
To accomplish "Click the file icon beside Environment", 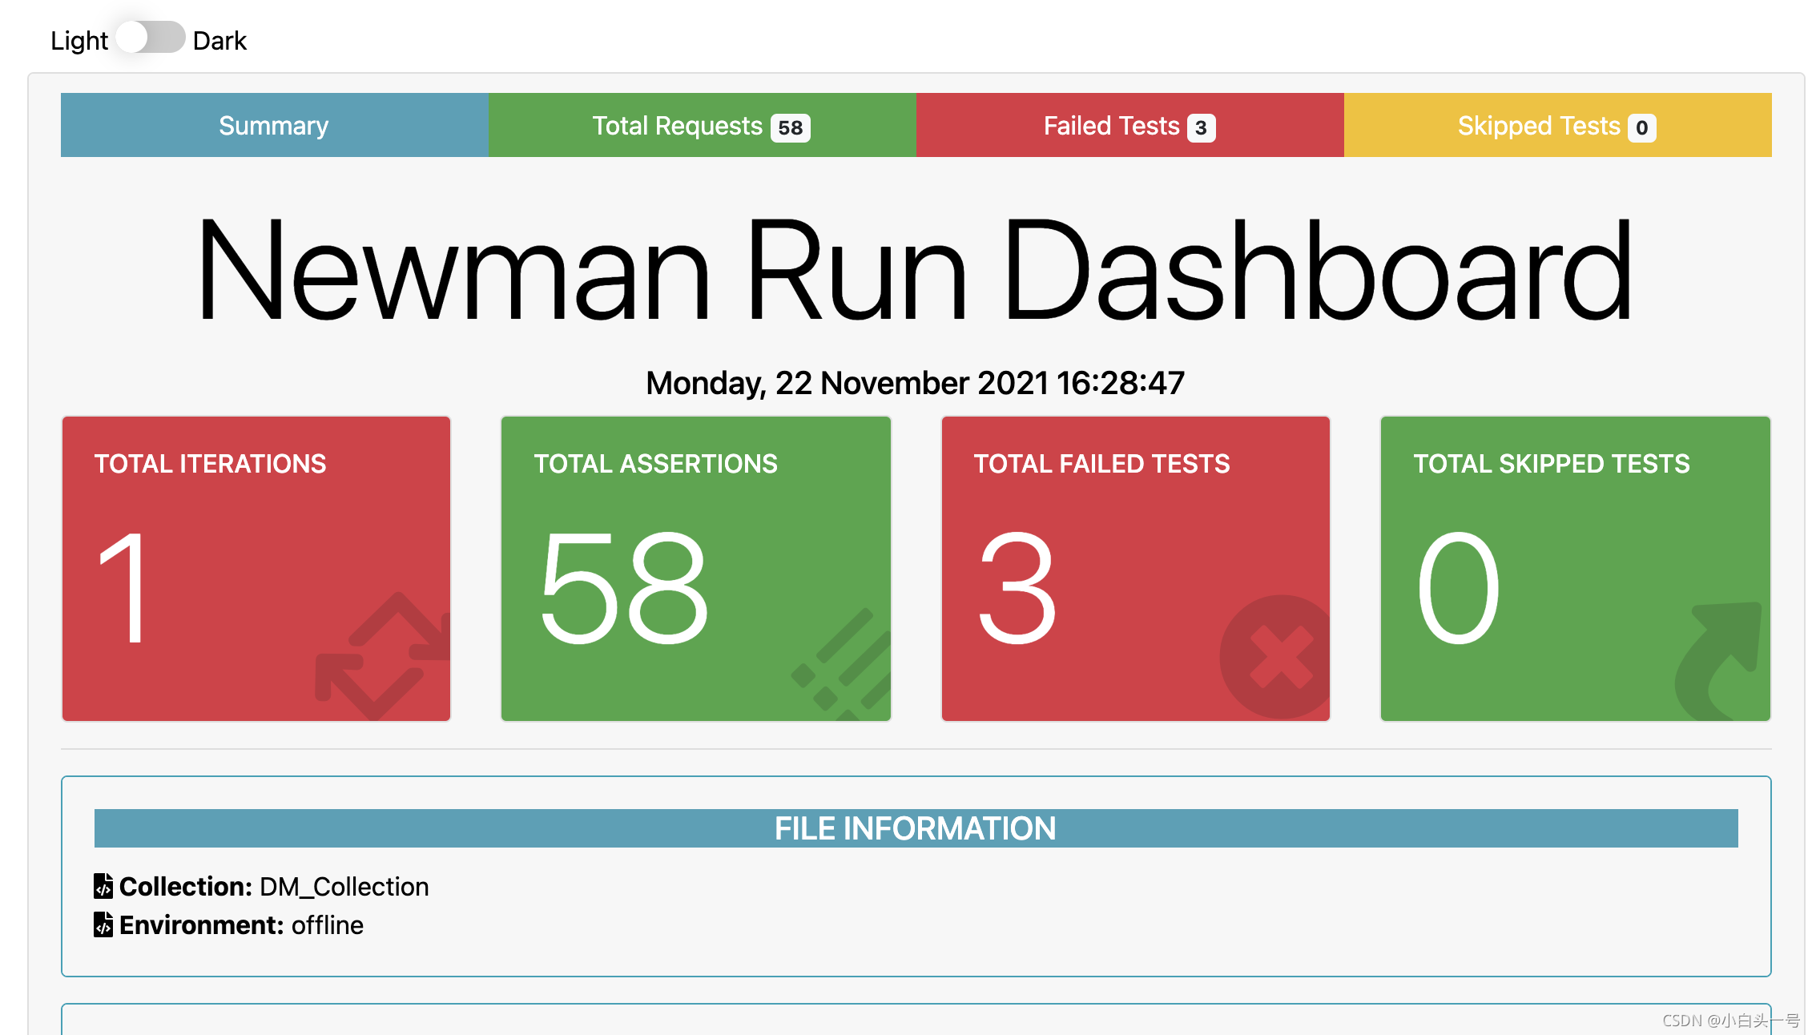I will 103,924.
